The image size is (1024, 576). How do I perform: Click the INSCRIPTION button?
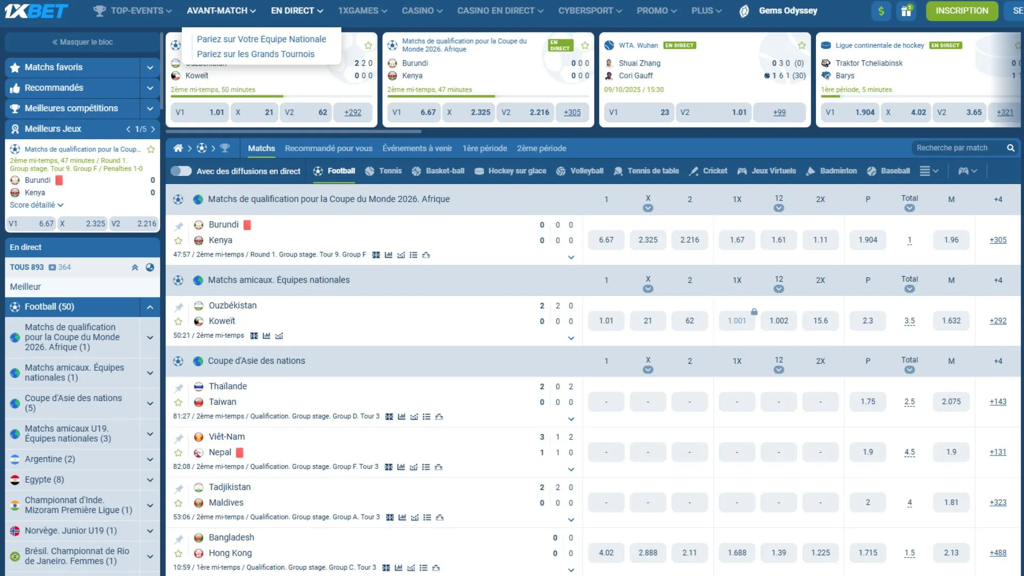coord(962,11)
